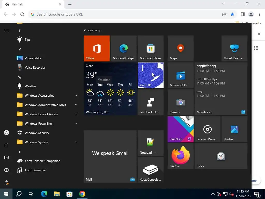Open the Weather live tile

point(110,89)
